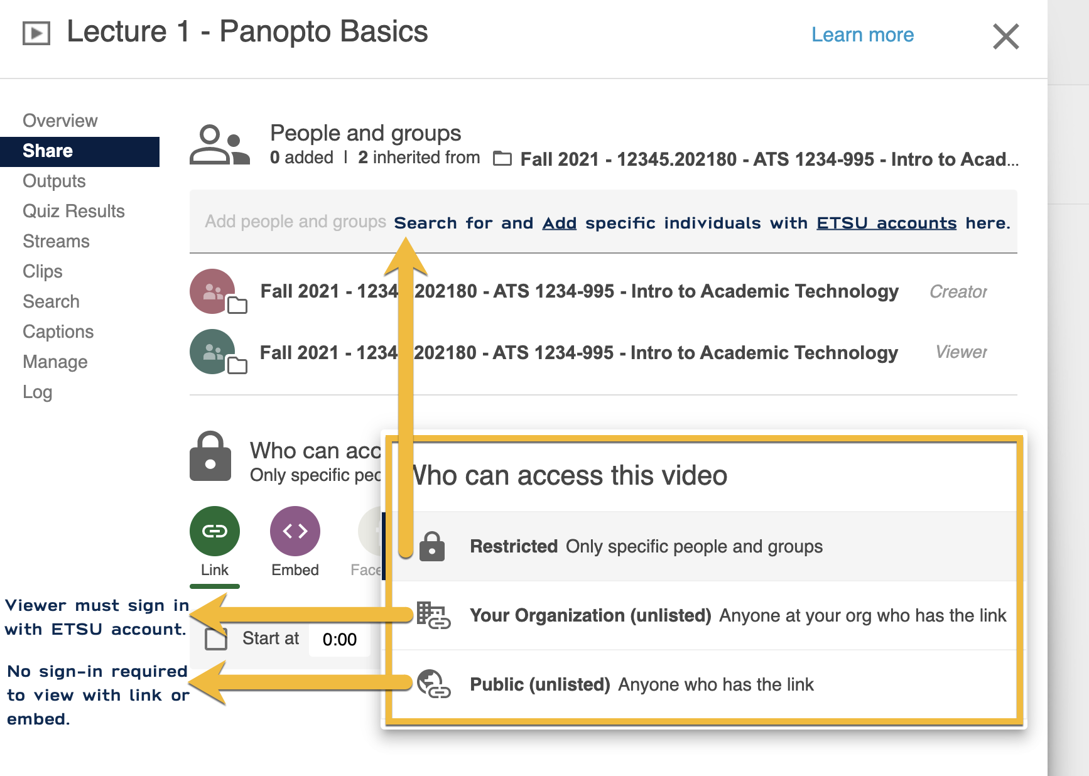Click the green Link share icon
Screen dimensions: 1089x776
coord(214,531)
